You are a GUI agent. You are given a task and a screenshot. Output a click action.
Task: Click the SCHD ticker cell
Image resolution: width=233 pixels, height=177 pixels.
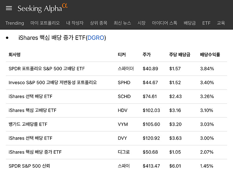[124, 96]
